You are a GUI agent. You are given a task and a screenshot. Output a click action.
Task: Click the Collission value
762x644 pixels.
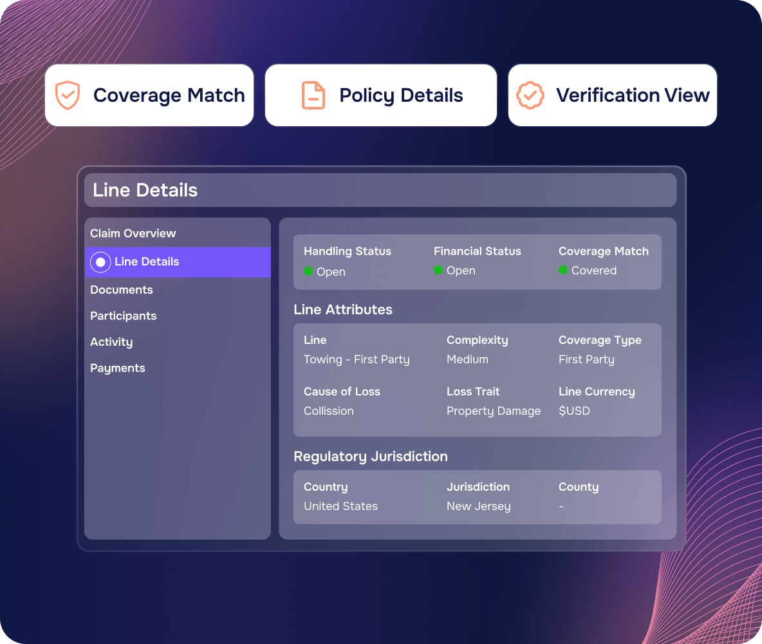pyautogui.click(x=328, y=411)
